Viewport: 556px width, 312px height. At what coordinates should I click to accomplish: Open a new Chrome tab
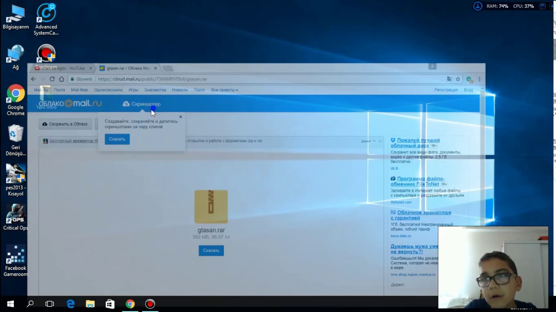click(x=167, y=68)
